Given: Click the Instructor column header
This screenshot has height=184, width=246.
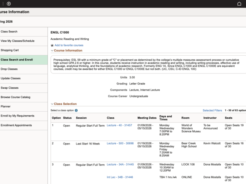Looking at the screenshot, I should pyautogui.click(x=210, y=118).
